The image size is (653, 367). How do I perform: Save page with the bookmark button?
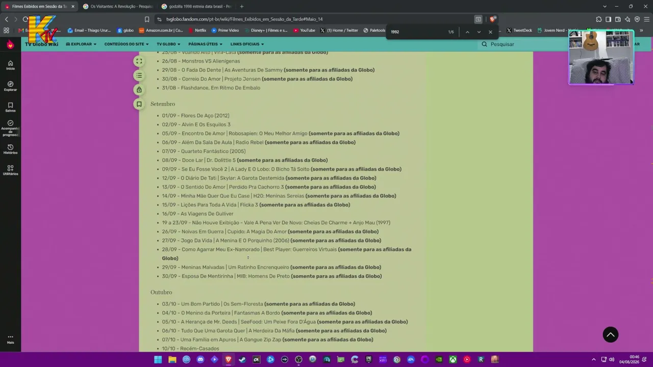click(x=139, y=104)
